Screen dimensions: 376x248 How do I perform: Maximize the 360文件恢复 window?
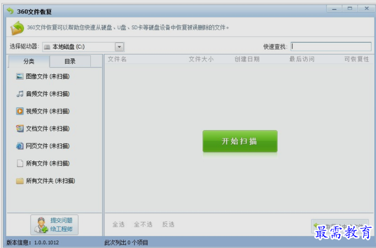tap(350, 8)
